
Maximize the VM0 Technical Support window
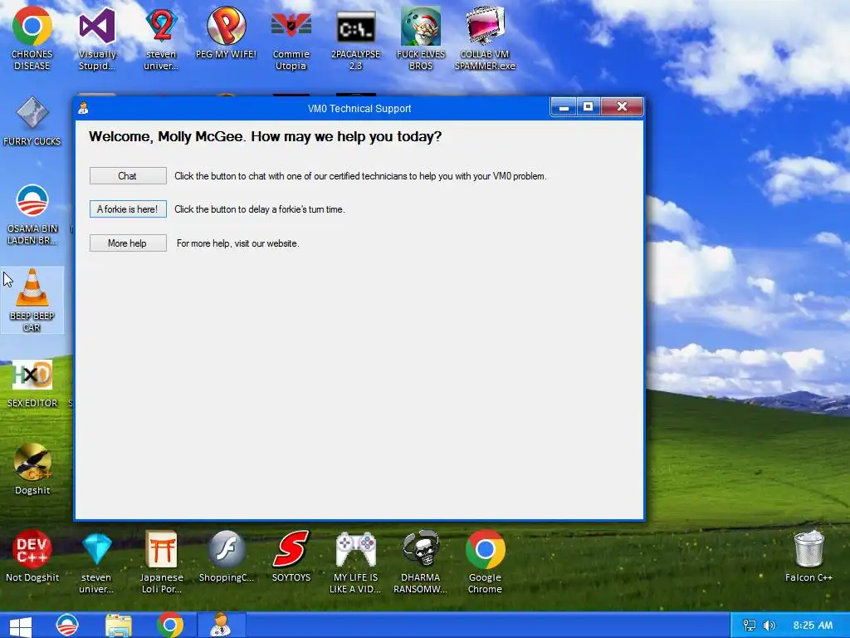(589, 107)
